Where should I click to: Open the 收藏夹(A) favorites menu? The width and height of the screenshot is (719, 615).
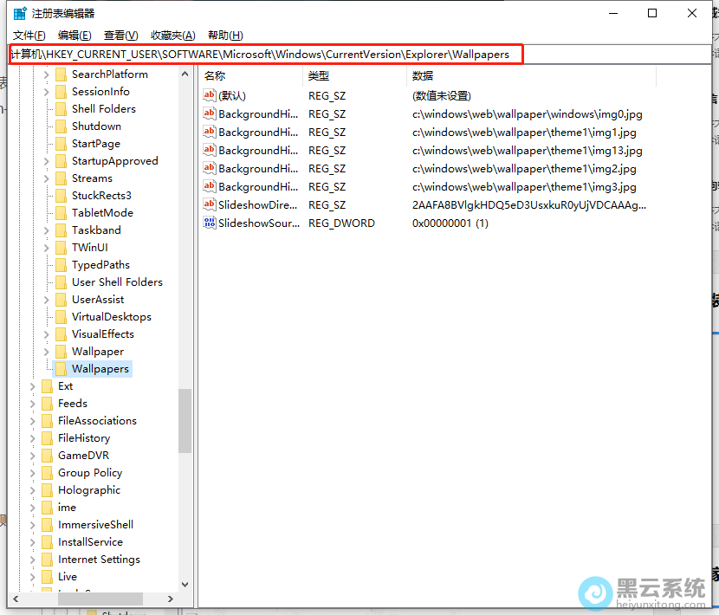coord(172,36)
